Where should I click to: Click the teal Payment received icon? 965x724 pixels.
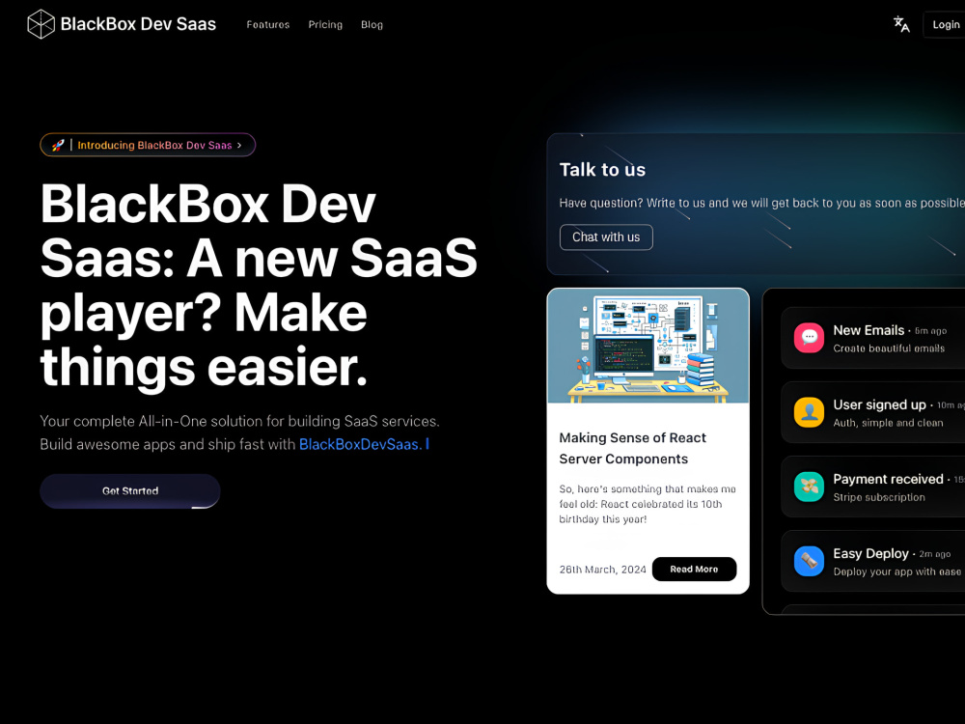pos(809,487)
